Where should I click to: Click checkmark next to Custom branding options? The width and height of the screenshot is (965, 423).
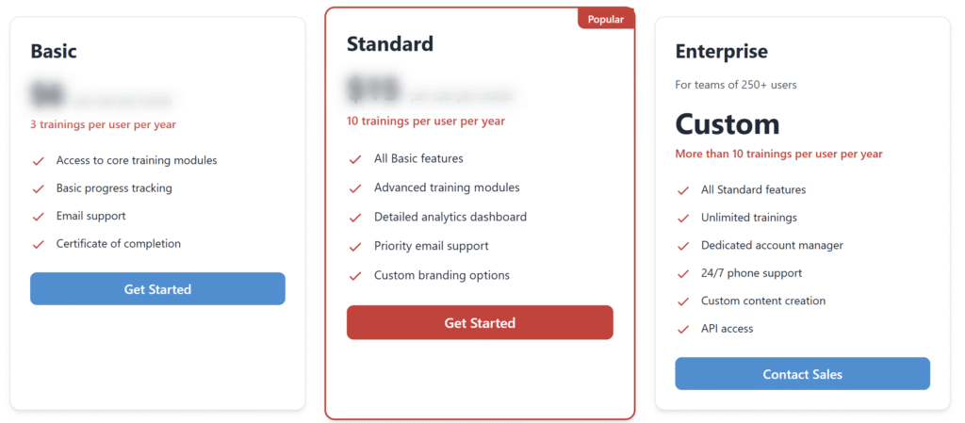(355, 276)
